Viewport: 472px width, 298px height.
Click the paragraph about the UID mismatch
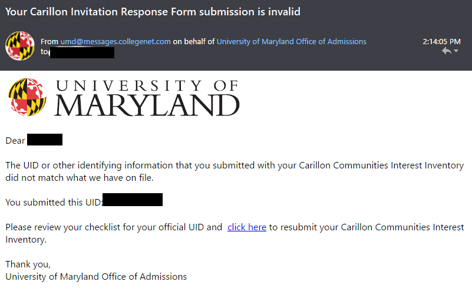(x=235, y=171)
